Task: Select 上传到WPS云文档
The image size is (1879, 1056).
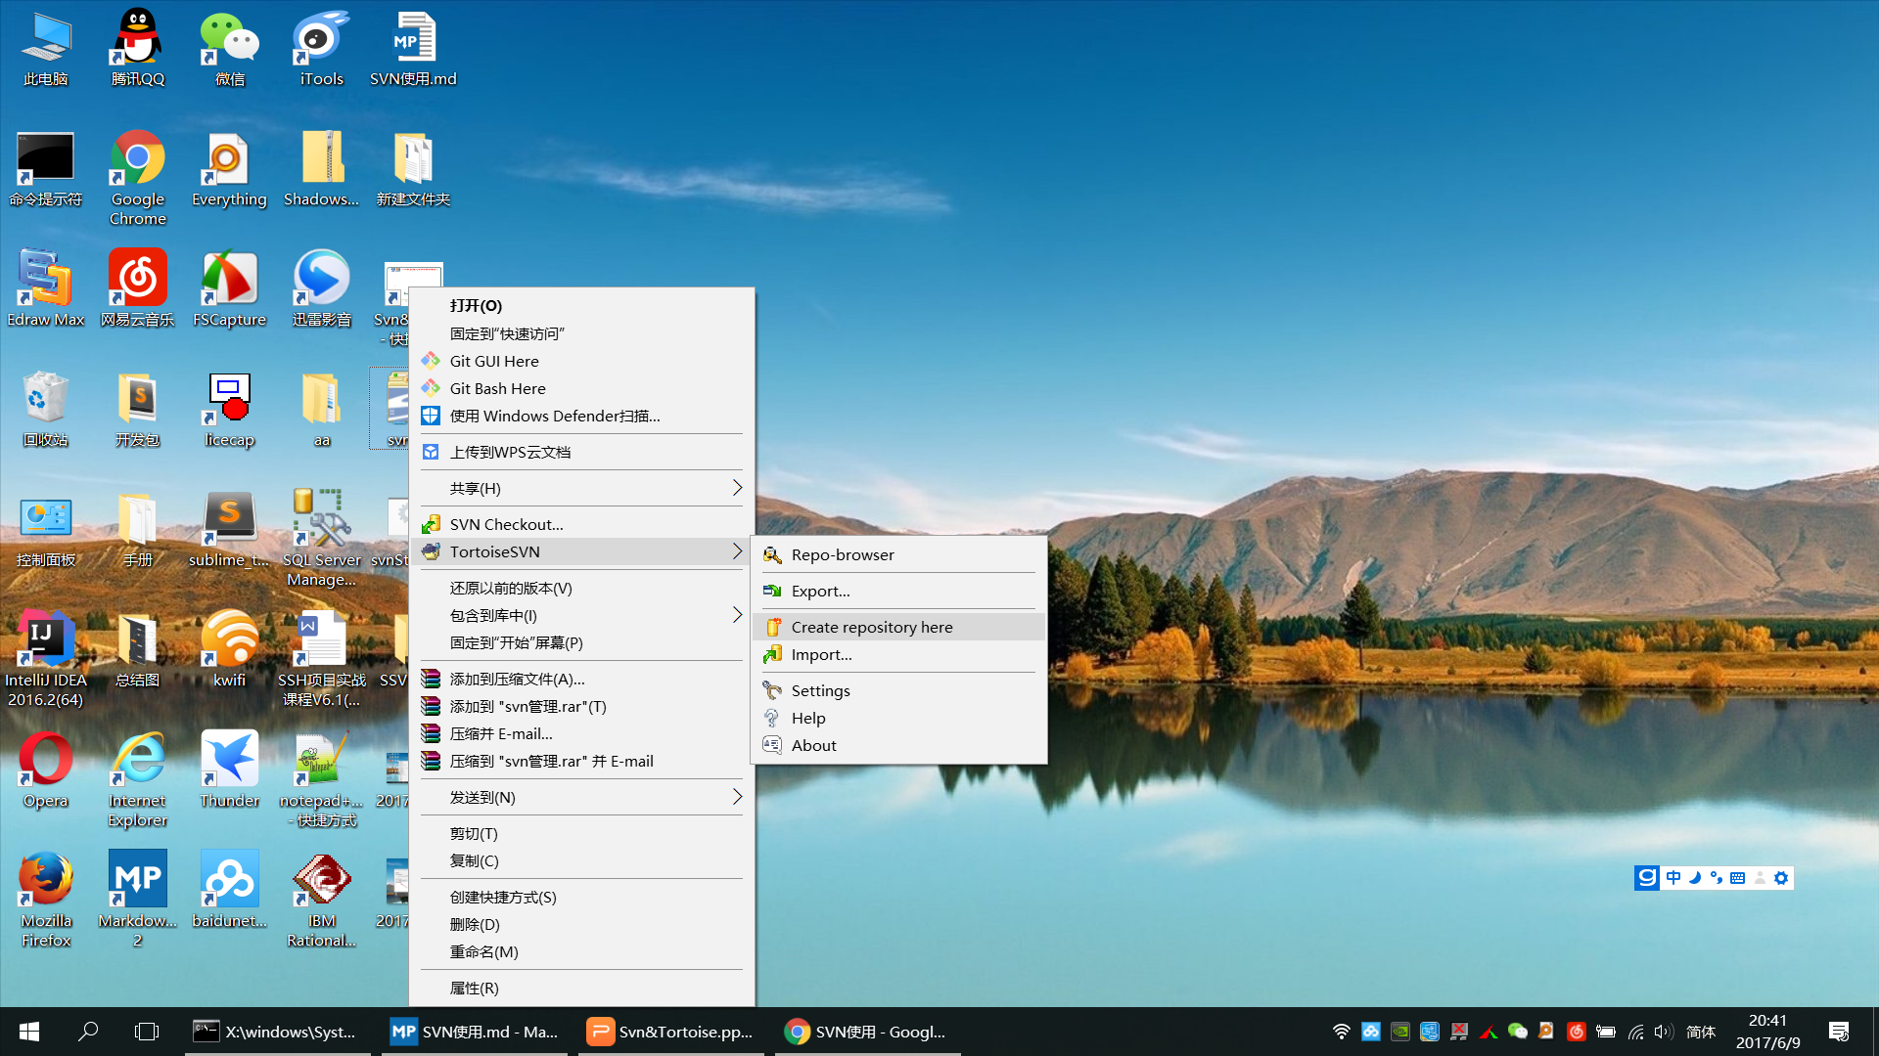Action: 581,452
